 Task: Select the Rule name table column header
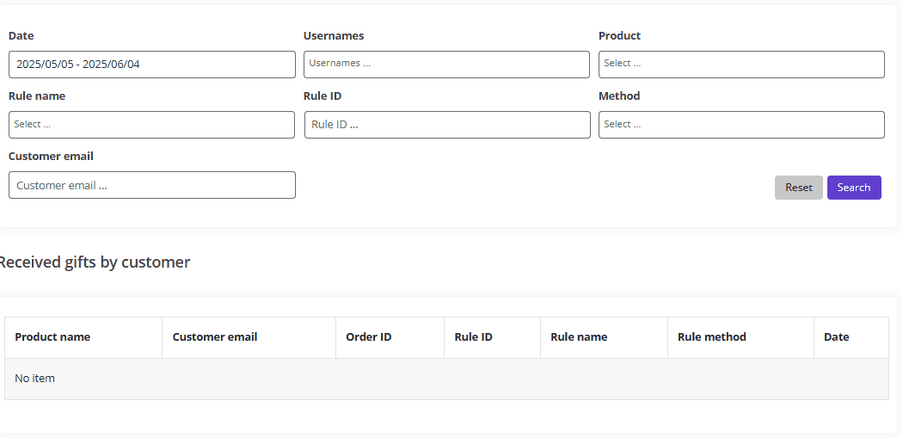pos(579,337)
